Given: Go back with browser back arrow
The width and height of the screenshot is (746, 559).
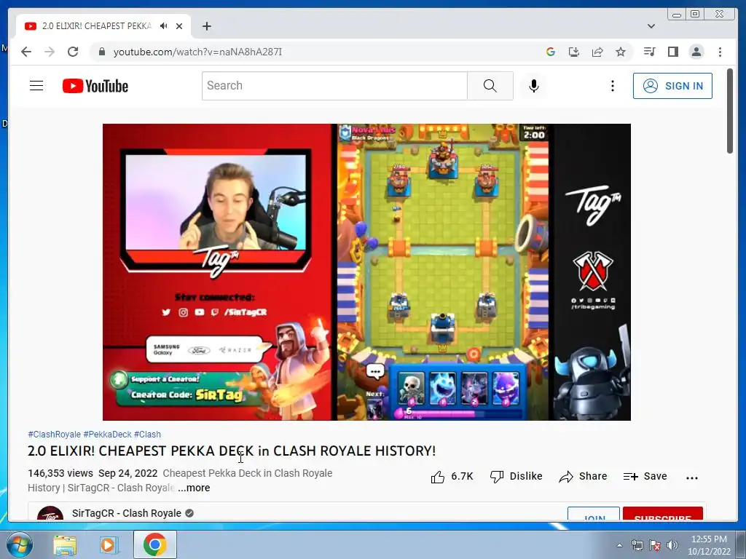Looking at the screenshot, I should tap(26, 52).
